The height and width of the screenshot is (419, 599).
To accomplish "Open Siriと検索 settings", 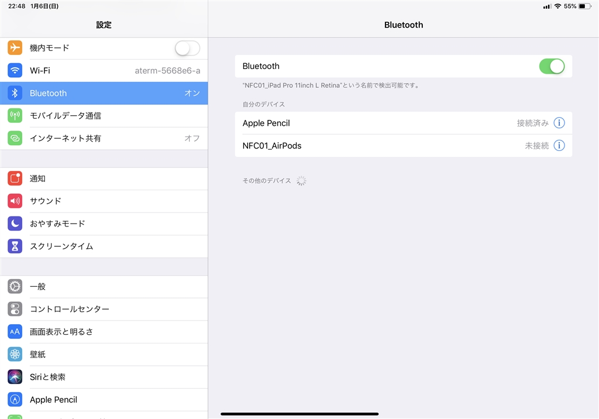I will [104, 377].
